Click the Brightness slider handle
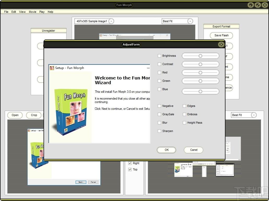 click(200, 56)
